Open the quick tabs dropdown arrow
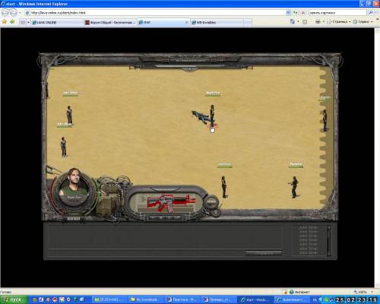This screenshot has height=304, width=380. [x=28, y=22]
